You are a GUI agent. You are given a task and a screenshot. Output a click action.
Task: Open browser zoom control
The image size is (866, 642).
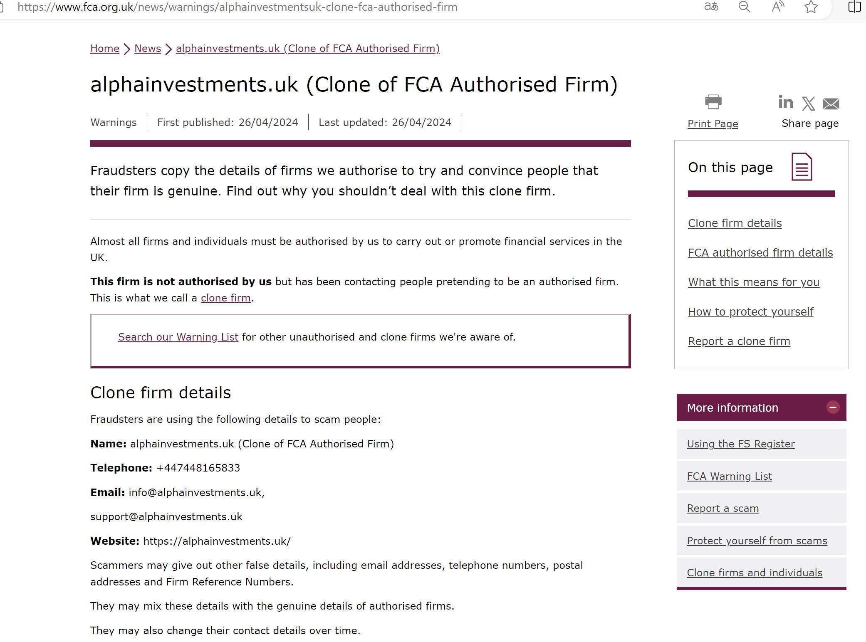(744, 7)
